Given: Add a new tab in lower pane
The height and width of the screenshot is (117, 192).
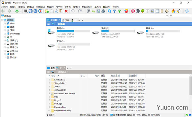Looking at the screenshot, I should point(68,68).
